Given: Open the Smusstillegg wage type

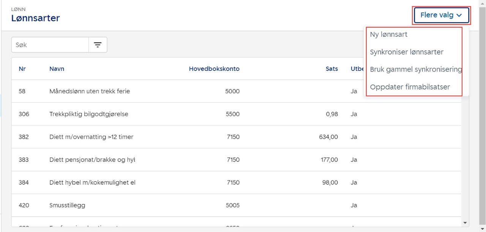Looking at the screenshot, I should 67,205.
